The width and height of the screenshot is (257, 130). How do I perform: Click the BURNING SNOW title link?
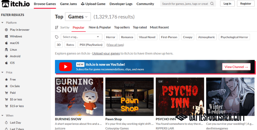click(x=68, y=119)
